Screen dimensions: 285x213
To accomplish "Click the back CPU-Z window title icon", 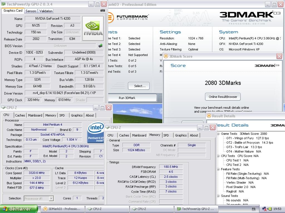I will 3,107.
